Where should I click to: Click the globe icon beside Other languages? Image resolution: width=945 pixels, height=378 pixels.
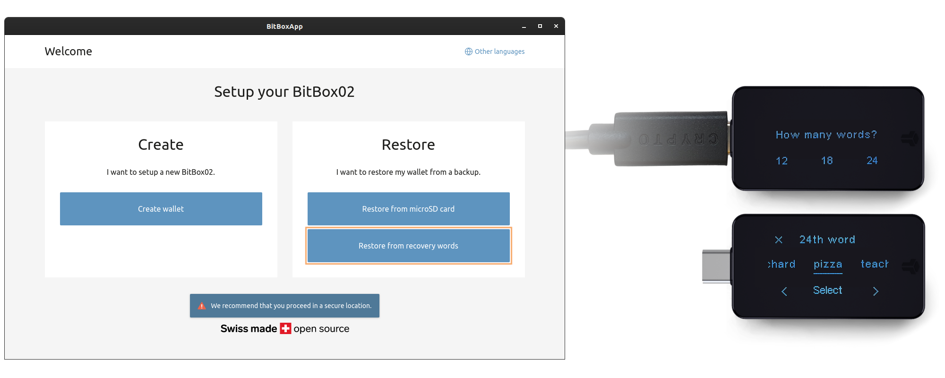click(468, 52)
